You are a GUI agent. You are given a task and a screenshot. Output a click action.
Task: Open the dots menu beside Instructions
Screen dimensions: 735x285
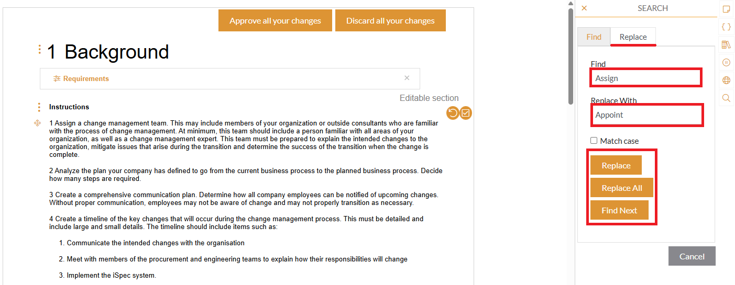pyautogui.click(x=39, y=107)
